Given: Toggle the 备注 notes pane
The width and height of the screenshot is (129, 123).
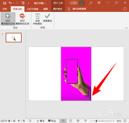Looking at the screenshot, I should (41, 121).
